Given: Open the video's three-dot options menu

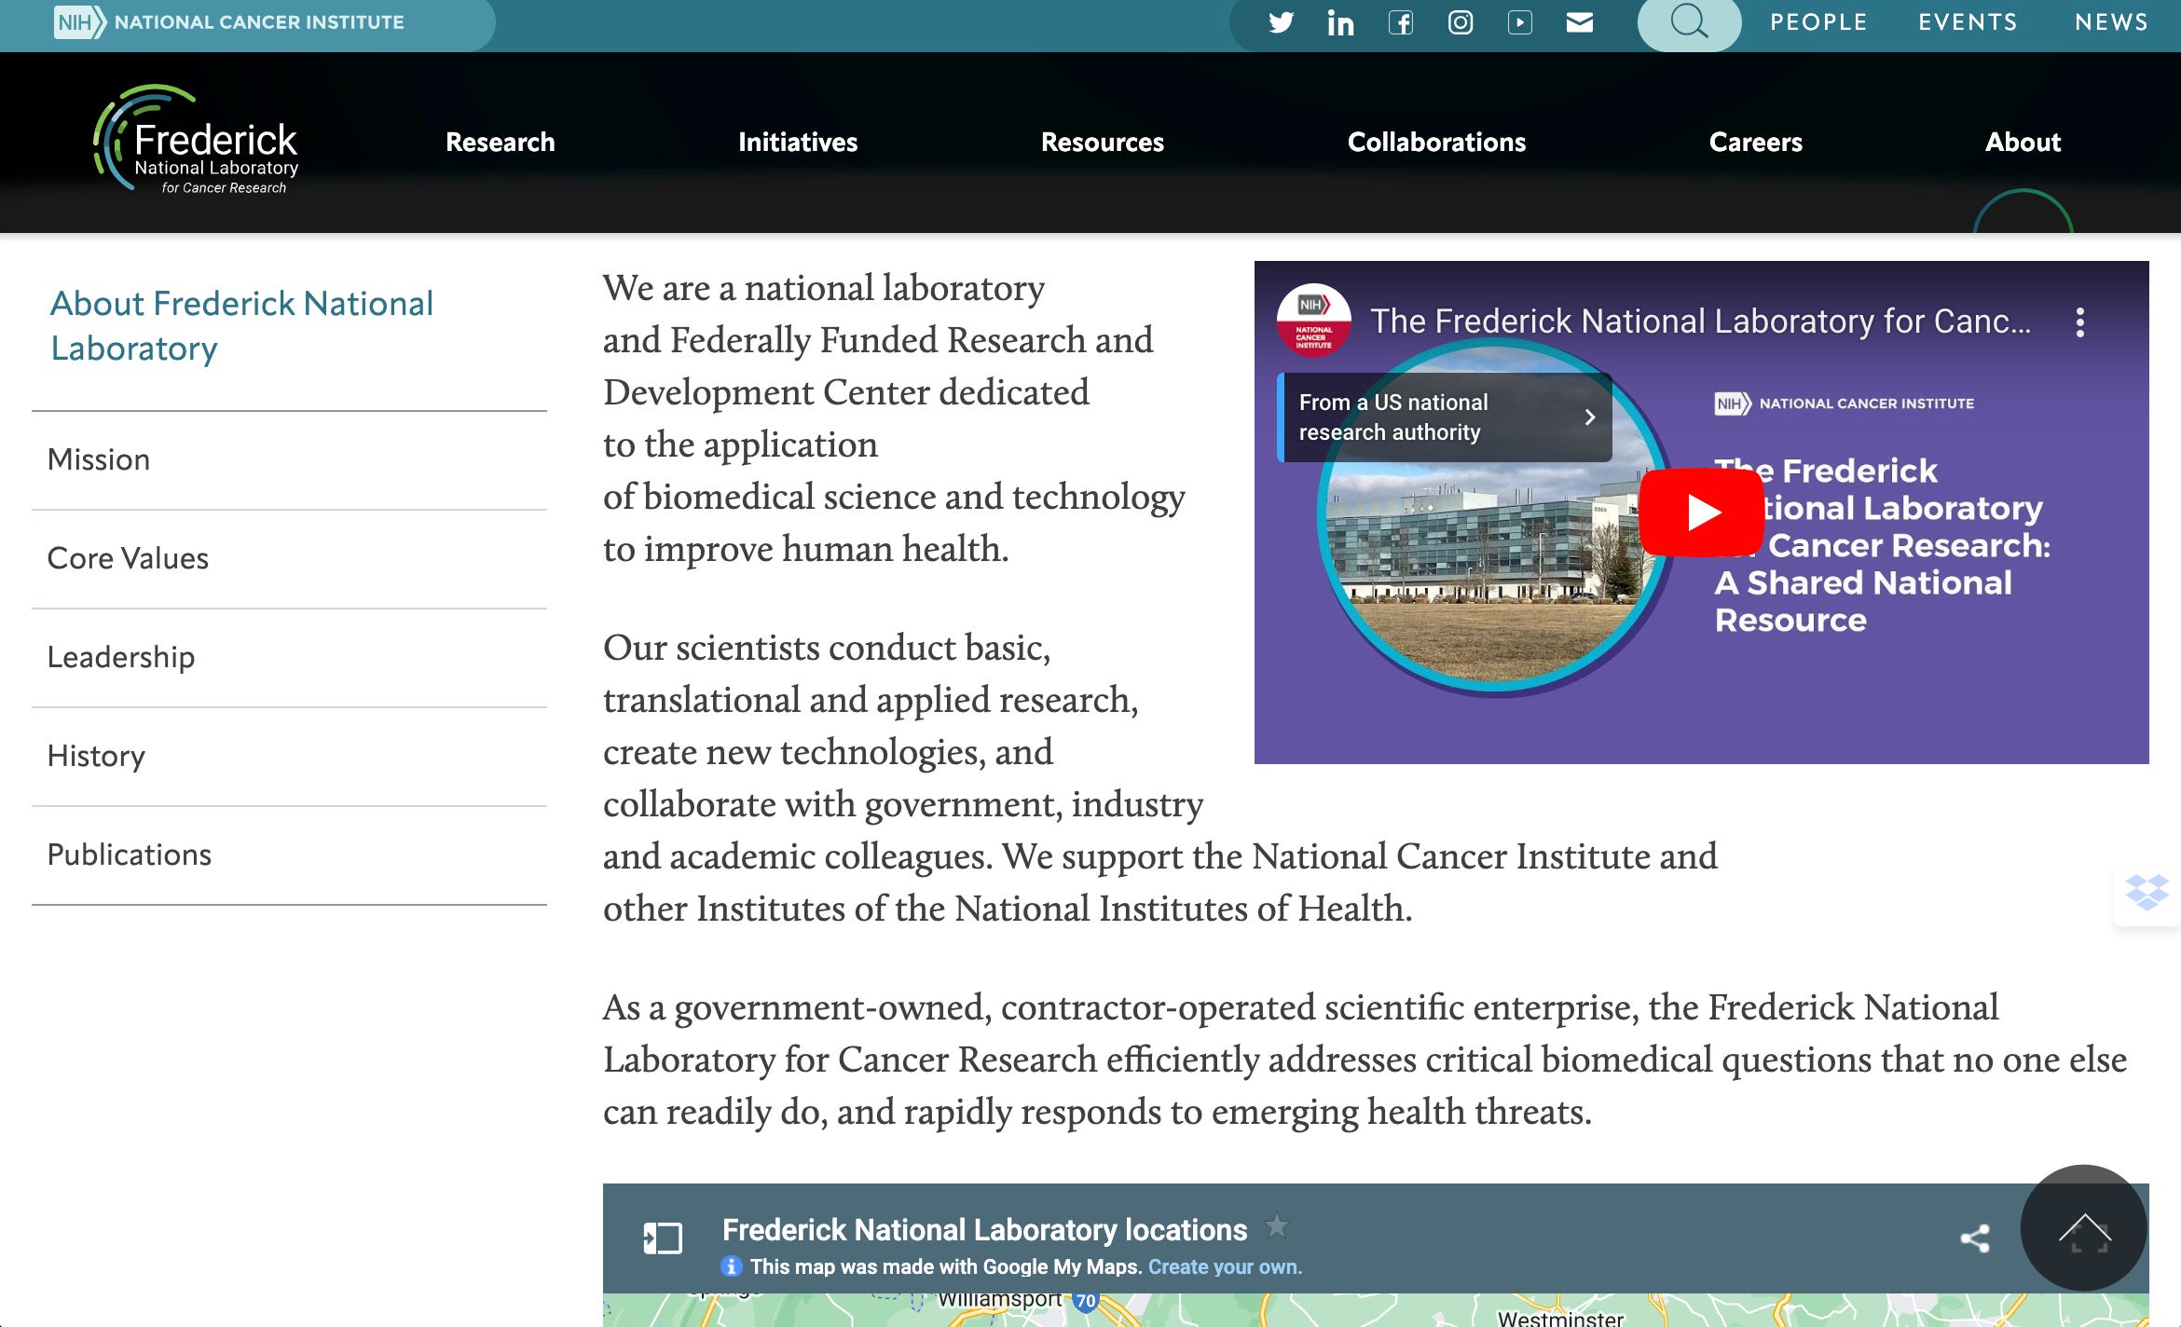Looking at the screenshot, I should (2079, 322).
